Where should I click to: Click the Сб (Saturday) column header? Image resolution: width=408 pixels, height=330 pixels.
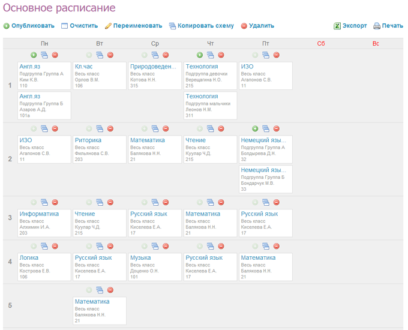(x=321, y=43)
